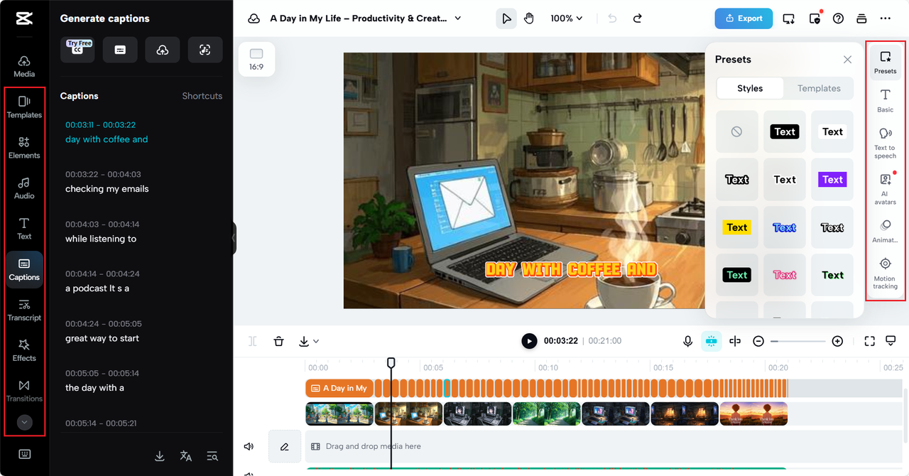Toggle the hand pan tool

tap(529, 18)
